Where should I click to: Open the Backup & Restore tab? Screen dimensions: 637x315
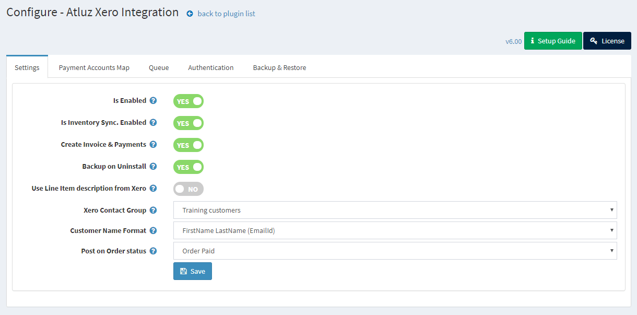[x=279, y=67]
